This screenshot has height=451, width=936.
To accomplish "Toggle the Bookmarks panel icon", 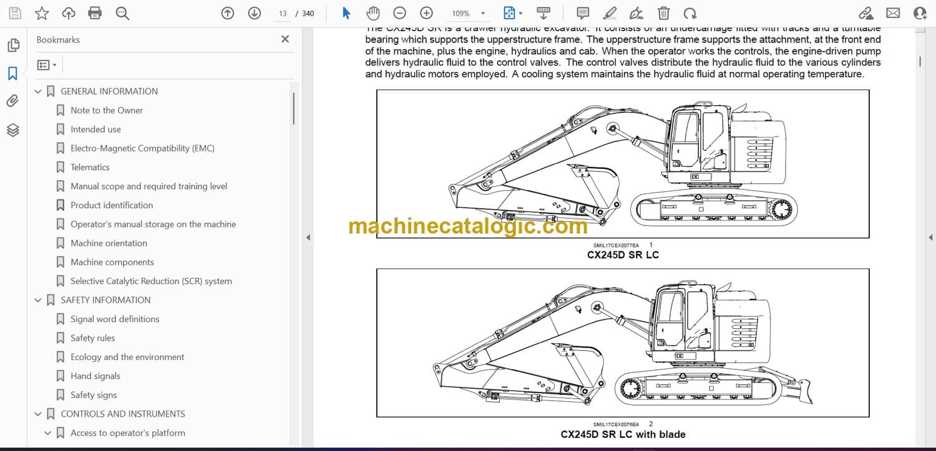I will pyautogui.click(x=12, y=74).
